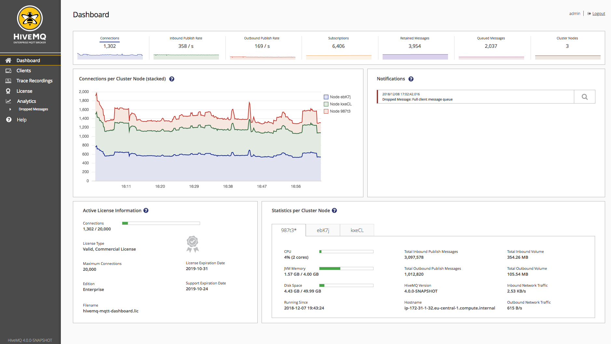Image resolution: width=611 pixels, height=344 pixels.
Task: Click the Support Expiration Date 2019-10-24
Action: click(x=197, y=289)
